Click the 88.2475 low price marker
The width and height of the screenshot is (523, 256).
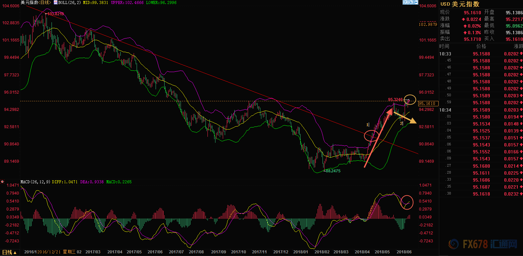(333, 171)
